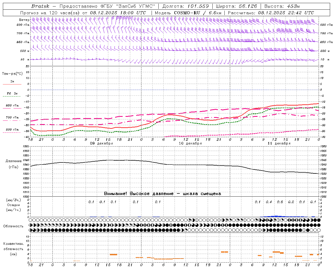Click the '2м' temperature legend entry
This screenshot has width=334, height=267.
point(12,82)
